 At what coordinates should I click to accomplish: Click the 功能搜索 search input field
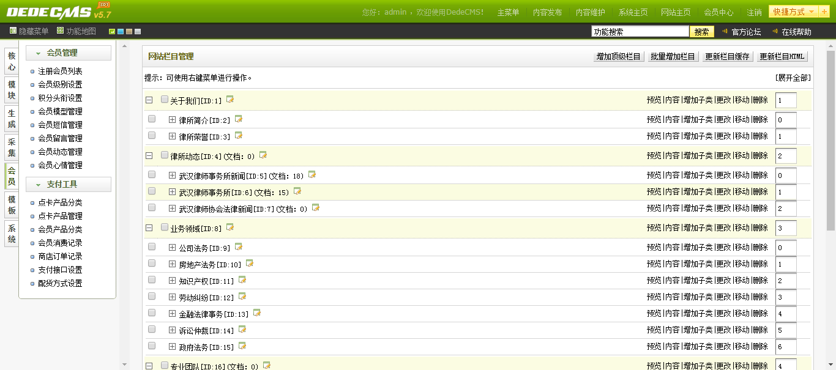click(x=640, y=32)
